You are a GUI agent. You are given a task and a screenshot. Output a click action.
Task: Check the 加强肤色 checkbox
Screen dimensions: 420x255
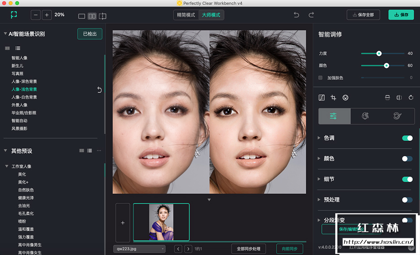pyautogui.click(x=320, y=78)
